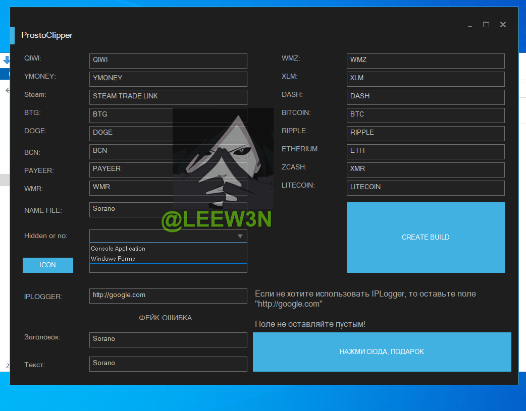Viewport: 526px width, 411px height.
Task: Select the BITCOIN field containing BTC
Action: tap(426, 115)
